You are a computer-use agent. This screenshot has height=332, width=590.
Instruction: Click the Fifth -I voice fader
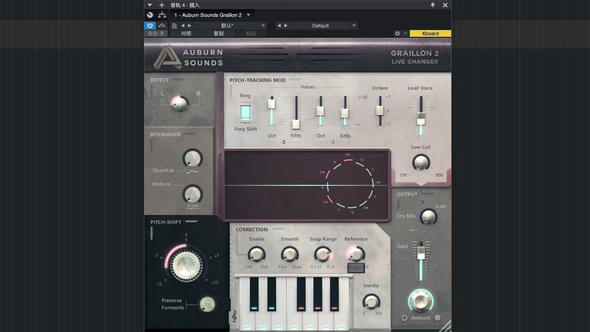pyautogui.click(x=345, y=113)
